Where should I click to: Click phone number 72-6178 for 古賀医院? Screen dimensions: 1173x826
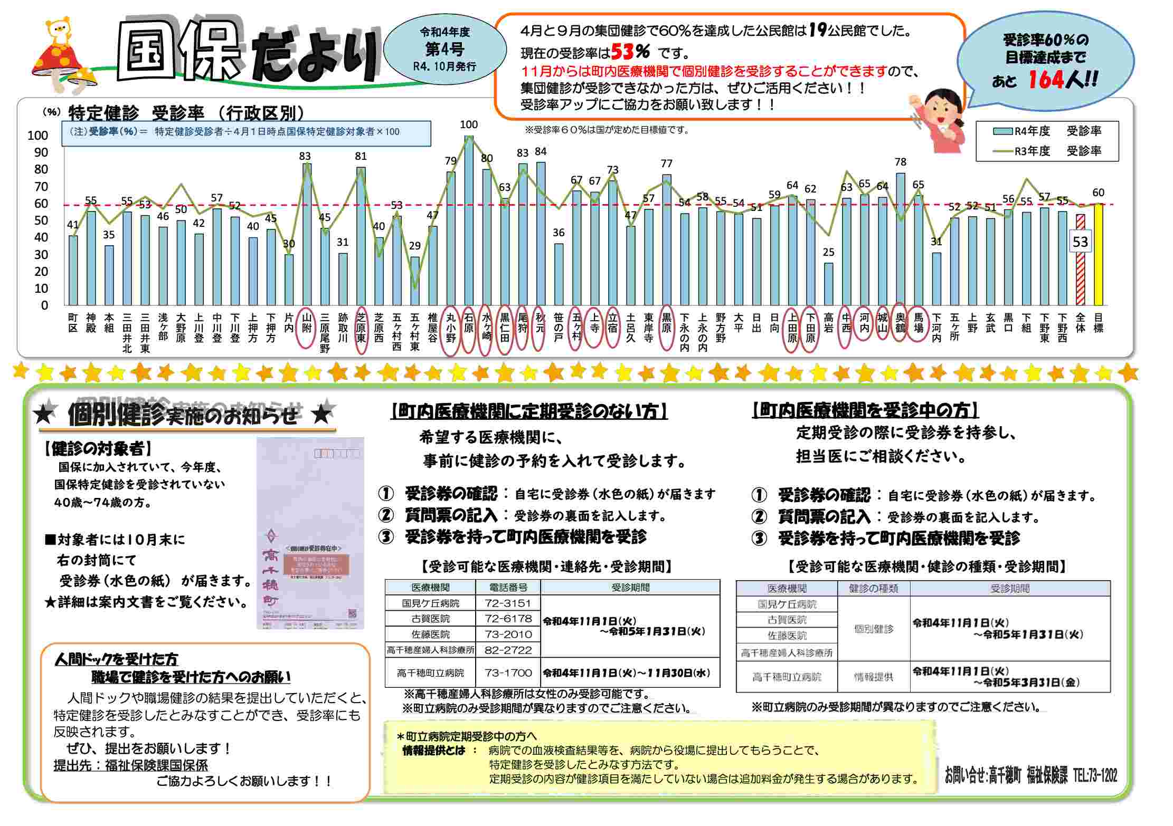click(508, 619)
